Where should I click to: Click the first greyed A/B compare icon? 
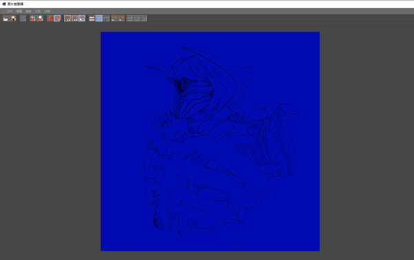129,18
